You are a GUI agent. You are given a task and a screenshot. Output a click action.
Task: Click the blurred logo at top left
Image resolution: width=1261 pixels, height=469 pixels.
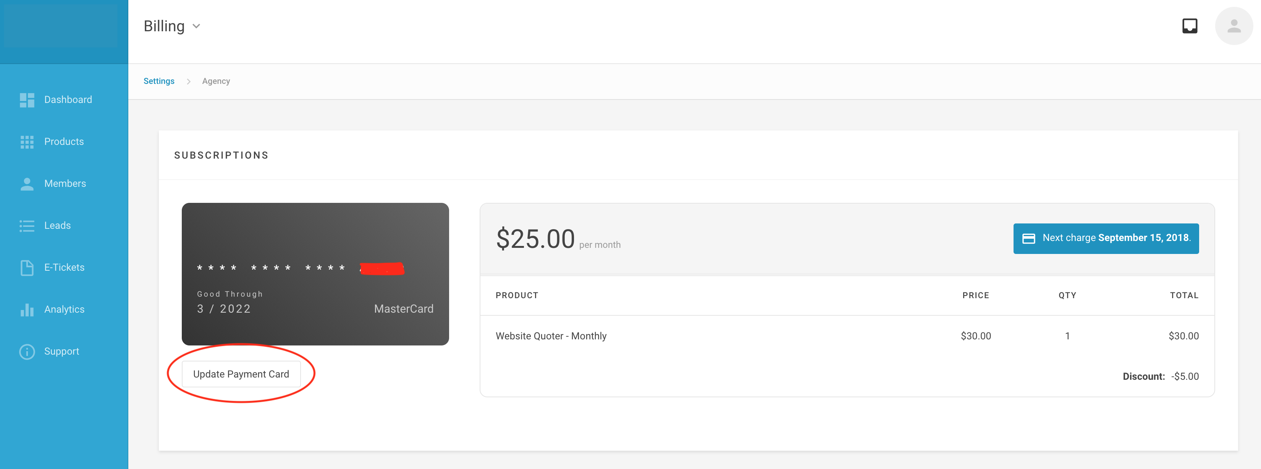tap(60, 26)
